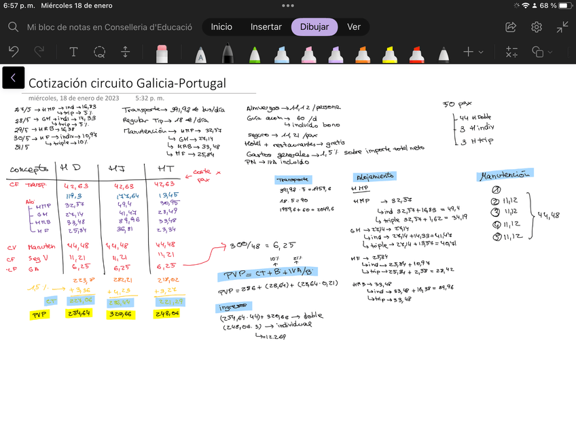This screenshot has height=432, width=576.
Task: Choose the purple highlighter
Action: [336, 54]
